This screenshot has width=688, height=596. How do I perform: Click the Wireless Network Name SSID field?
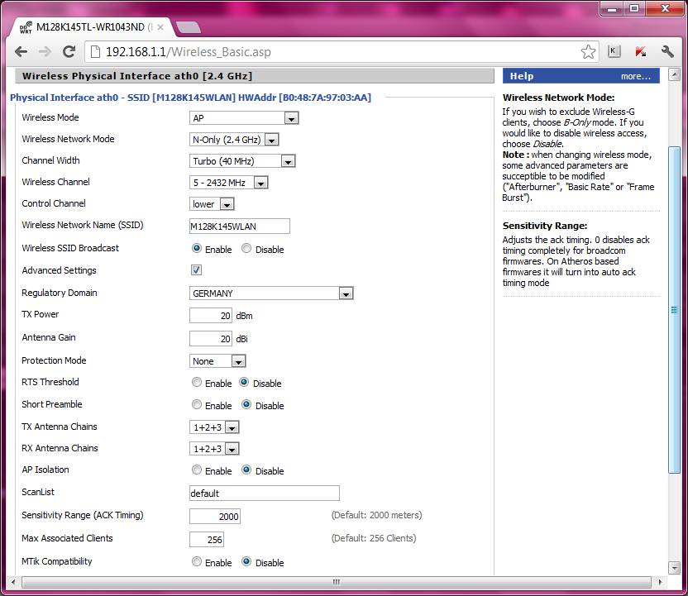240,226
